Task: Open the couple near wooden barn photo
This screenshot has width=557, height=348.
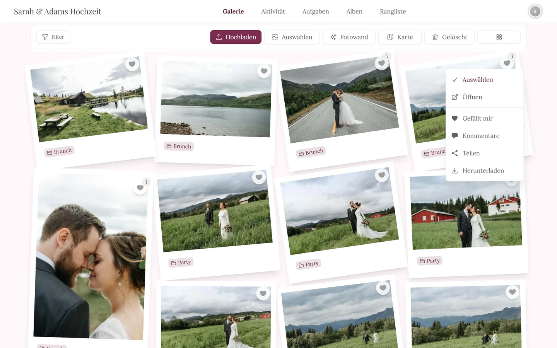Action: pos(215,212)
